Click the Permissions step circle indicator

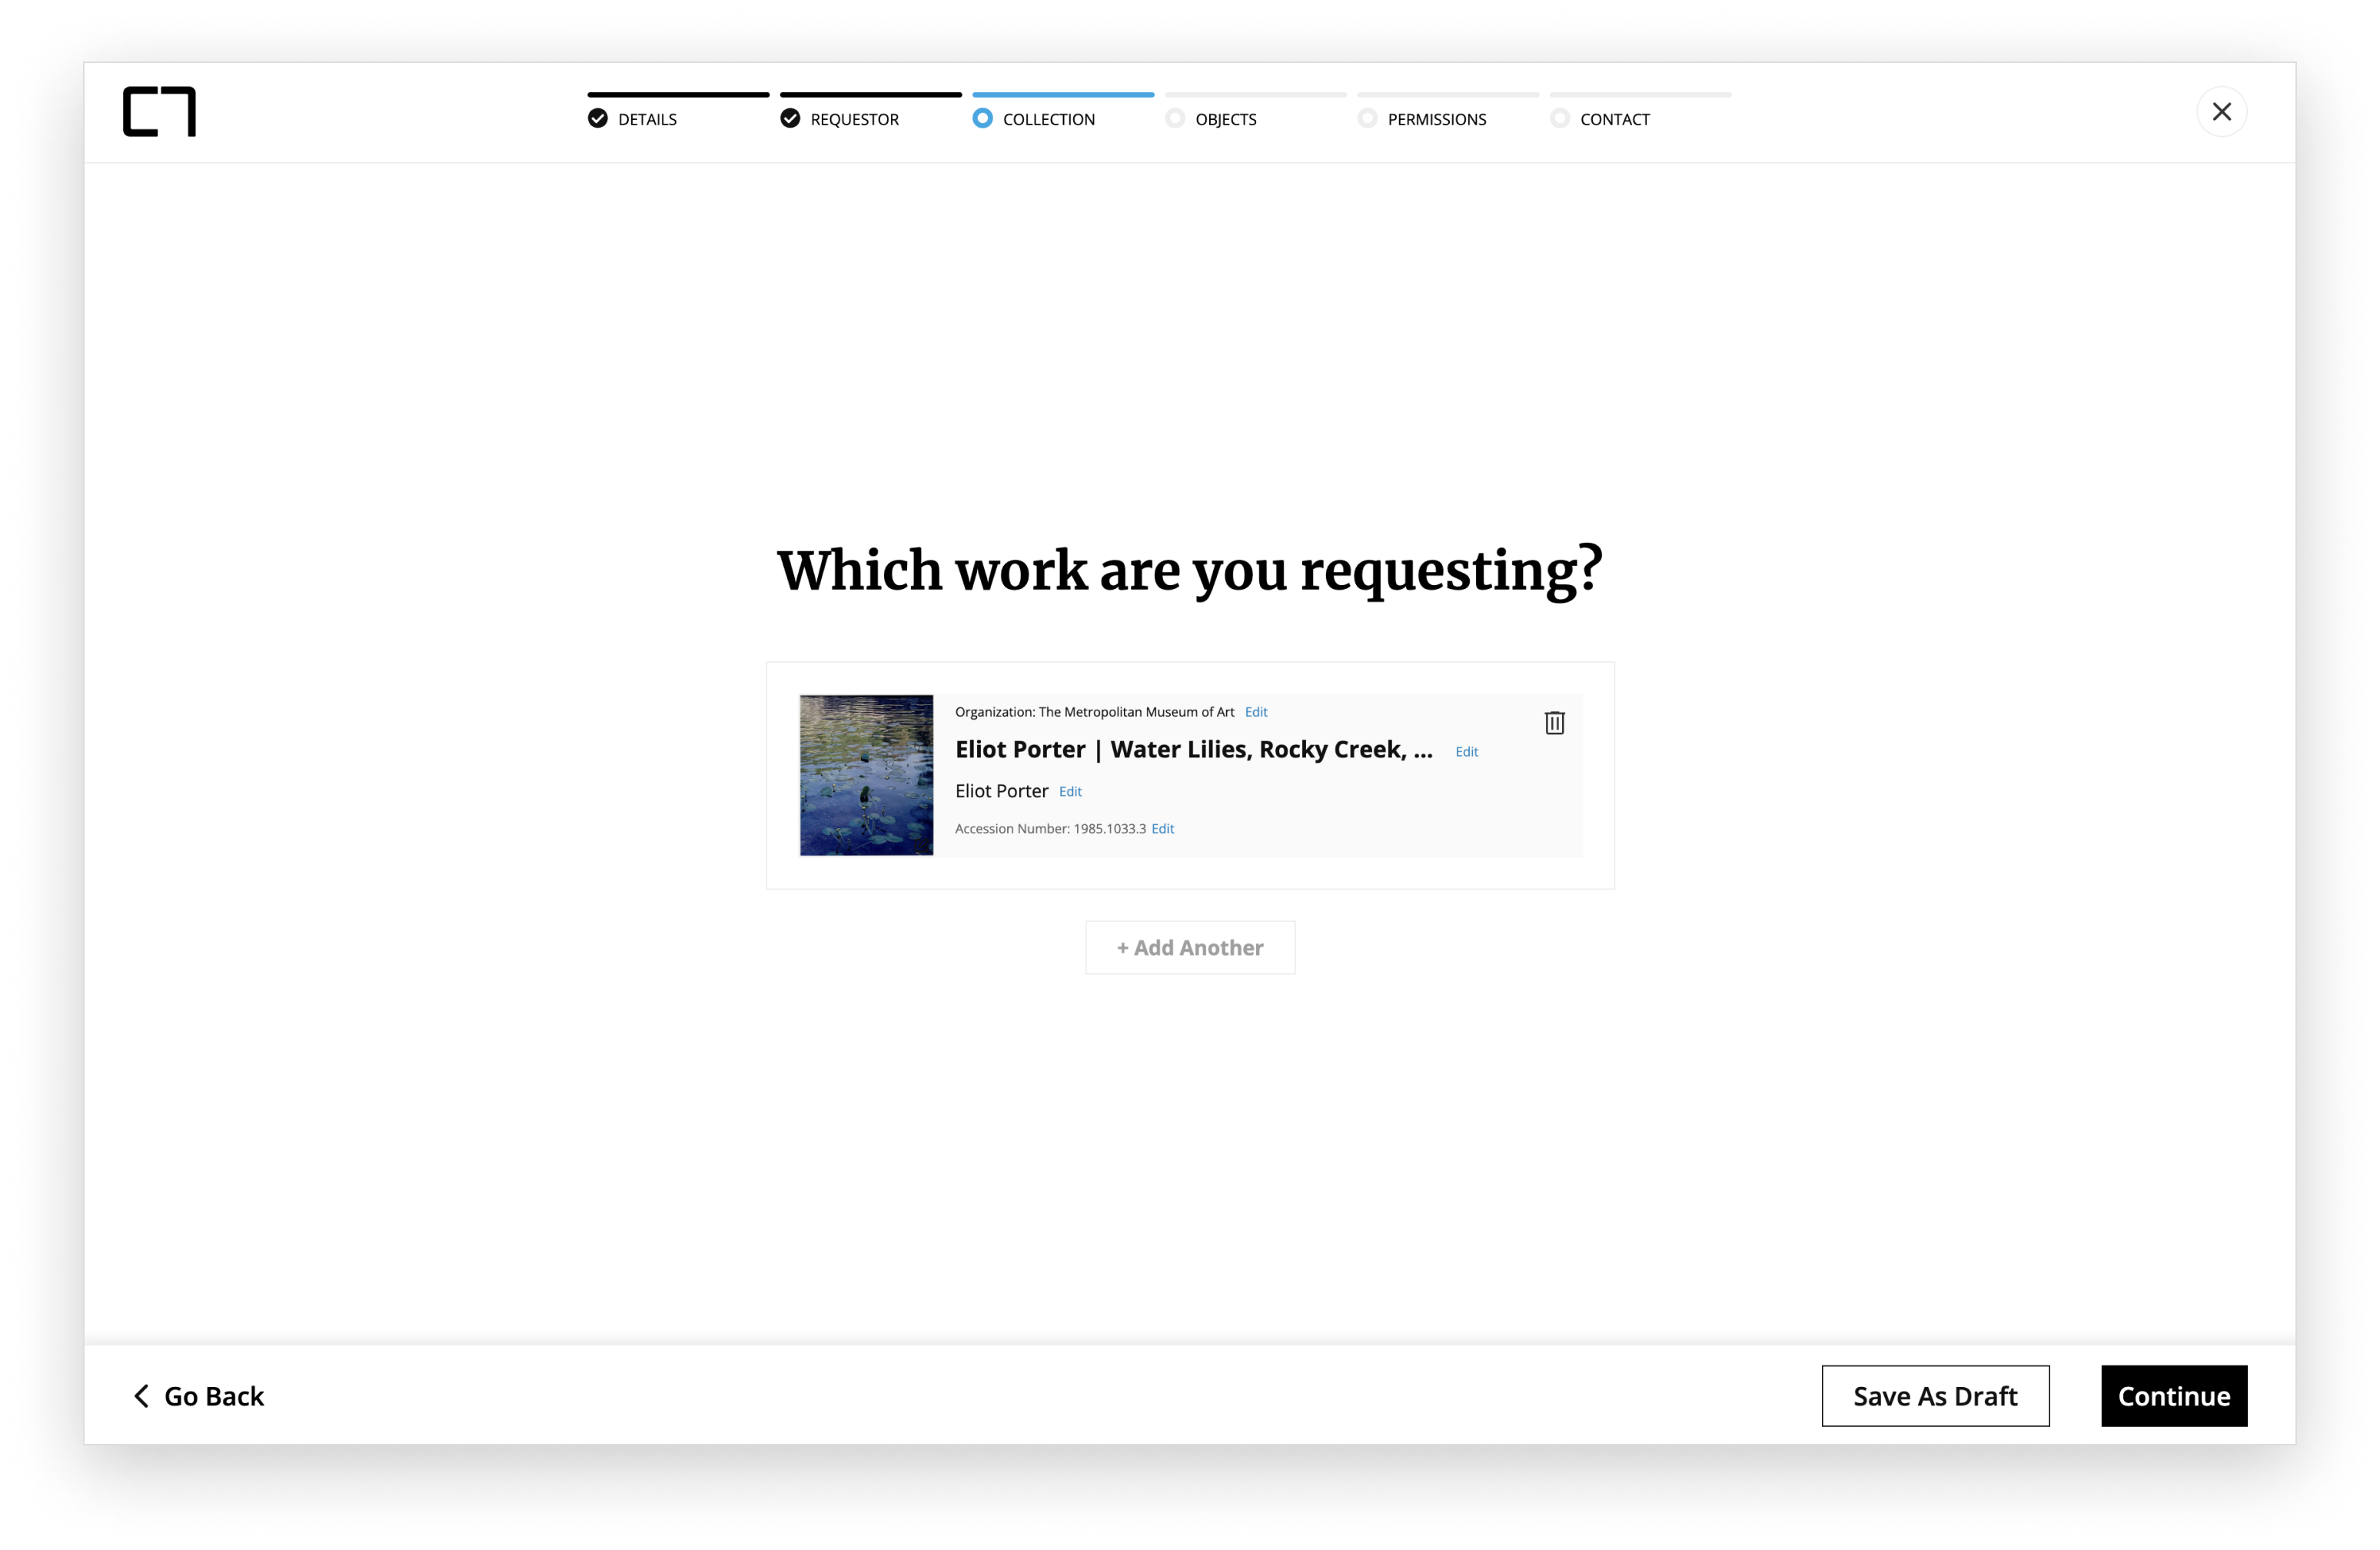[x=1367, y=119]
